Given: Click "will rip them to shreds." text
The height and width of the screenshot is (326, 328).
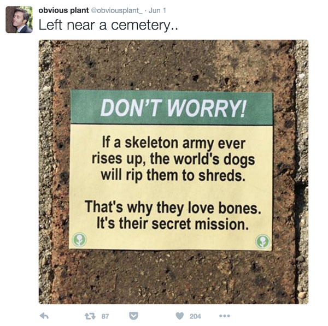Looking at the screenshot, I should click(171, 175).
